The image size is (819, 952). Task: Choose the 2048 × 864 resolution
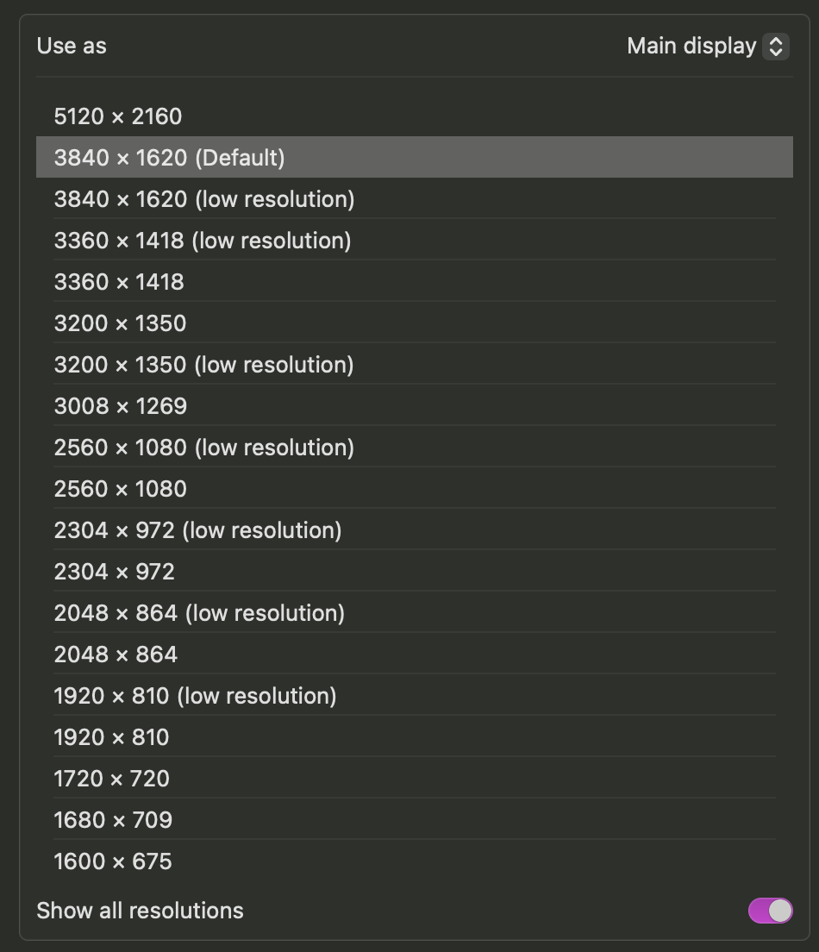[116, 654]
